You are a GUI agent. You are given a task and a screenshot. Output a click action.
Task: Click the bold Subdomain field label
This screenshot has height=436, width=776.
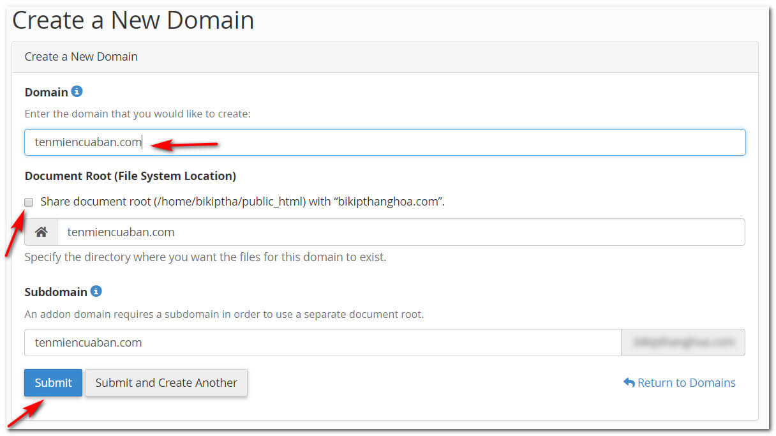[56, 292]
